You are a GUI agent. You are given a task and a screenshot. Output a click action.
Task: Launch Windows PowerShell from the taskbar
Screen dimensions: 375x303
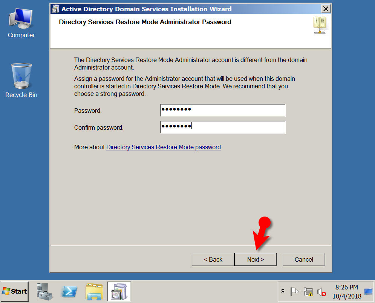[x=69, y=291]
